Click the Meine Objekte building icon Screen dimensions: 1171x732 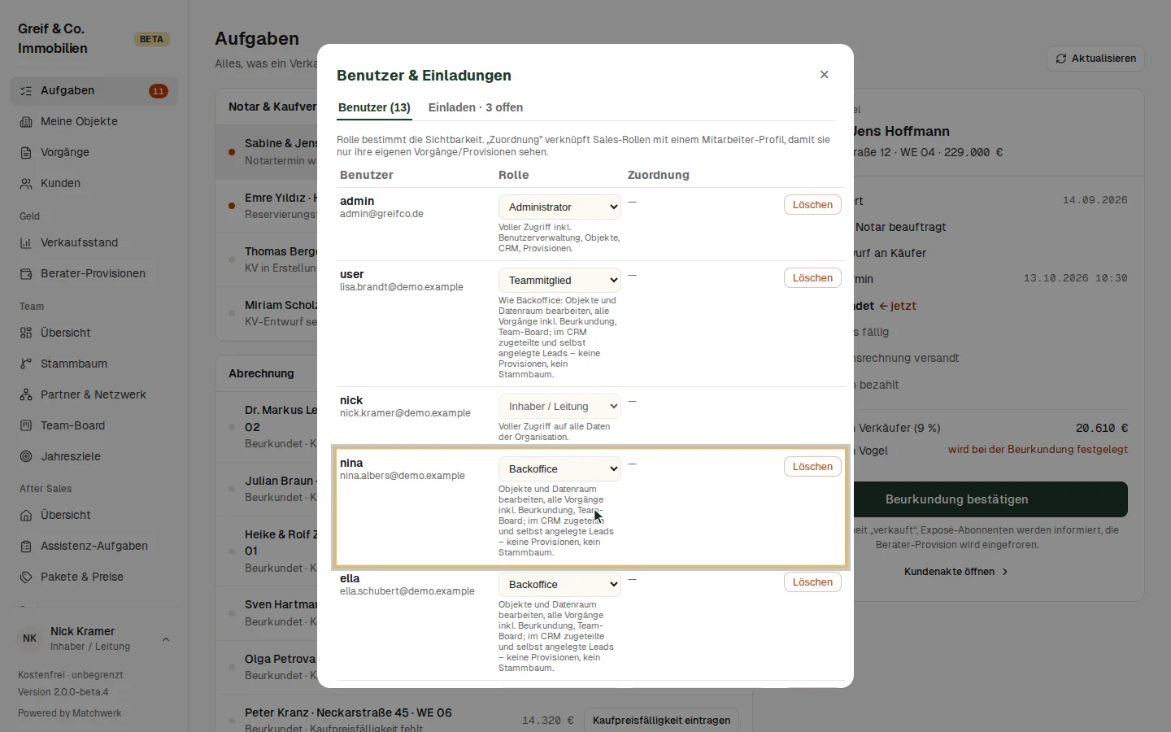[x=26, y=122]
